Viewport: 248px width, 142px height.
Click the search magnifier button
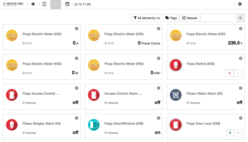(x=241, y=18)
